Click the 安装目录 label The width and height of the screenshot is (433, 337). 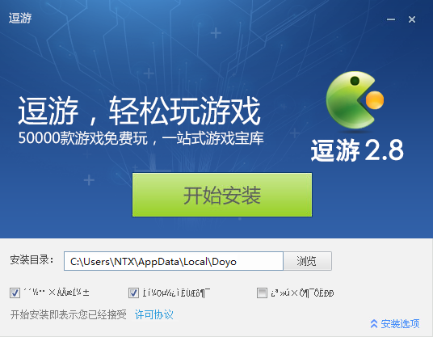32,260
